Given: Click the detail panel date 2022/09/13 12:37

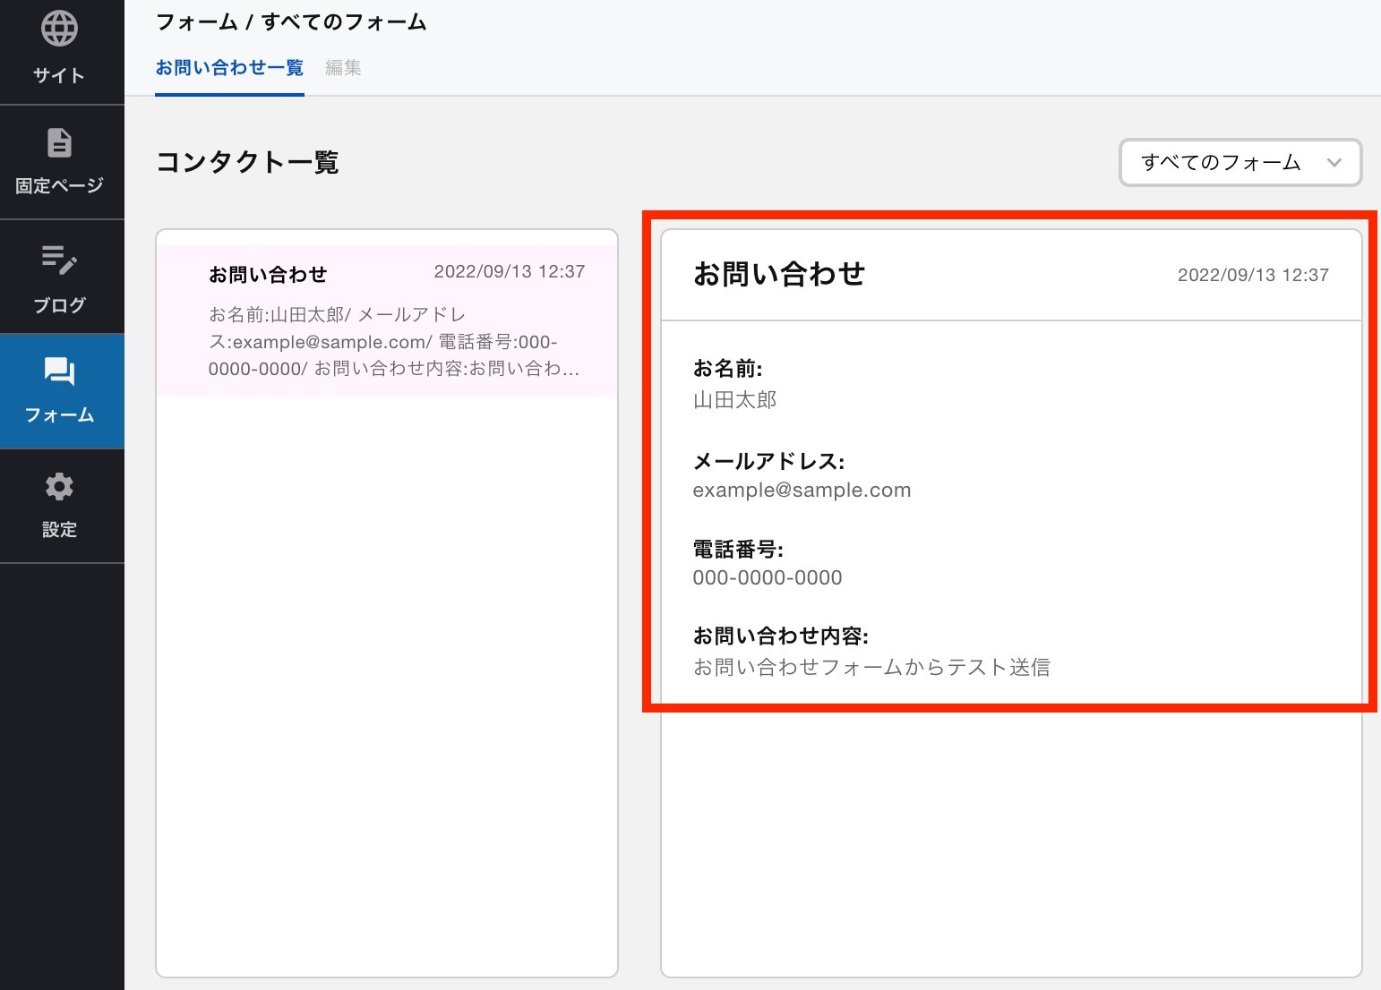Looking at the screenshot, I should click(x=1253, y=275).
